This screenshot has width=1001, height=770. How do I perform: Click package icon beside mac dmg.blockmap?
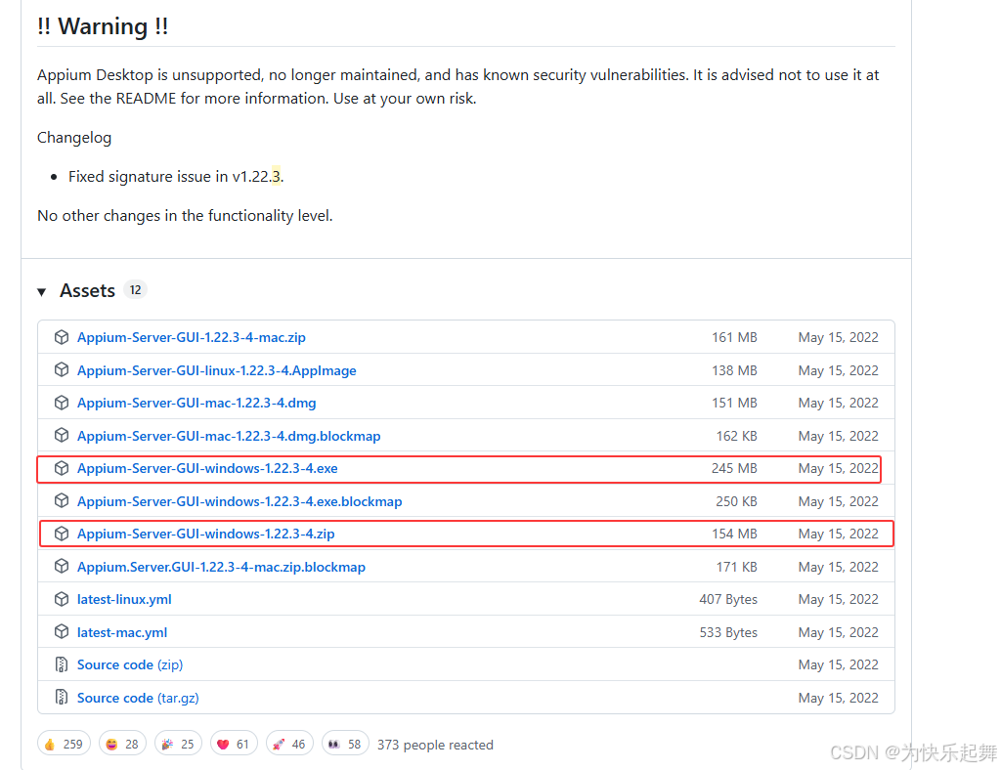[62, 436]
